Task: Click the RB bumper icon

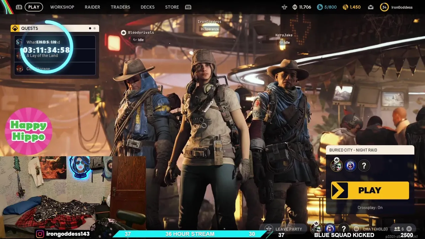Action: [188, 7]
